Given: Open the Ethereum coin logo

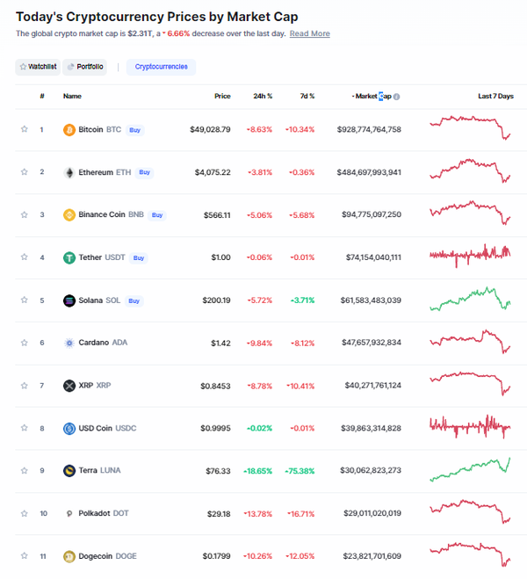Looking at the screenshot, I should tap(69, 172).
